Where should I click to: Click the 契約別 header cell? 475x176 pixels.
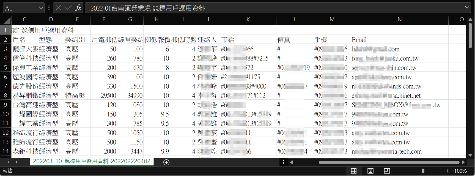coord(77,39)
